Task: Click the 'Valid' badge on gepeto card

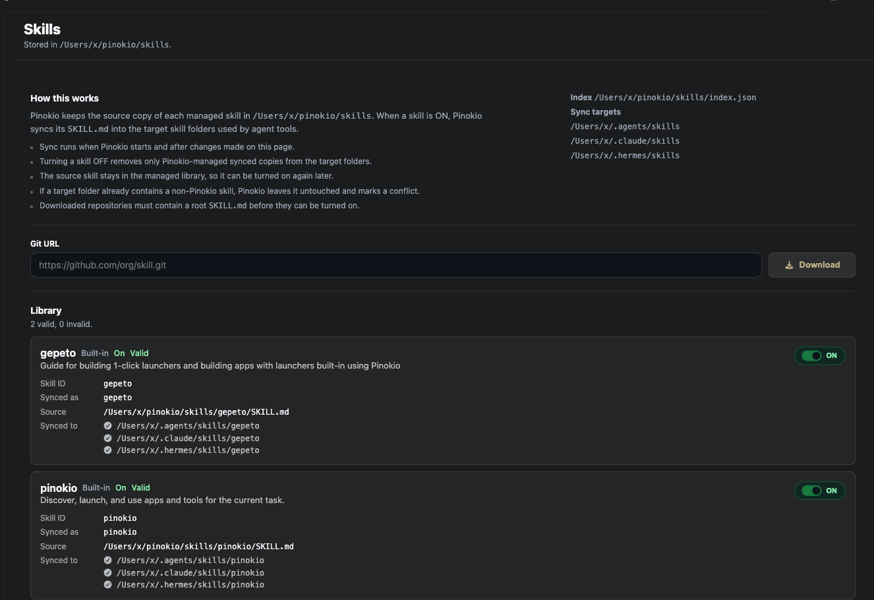Action: [139, 353]
